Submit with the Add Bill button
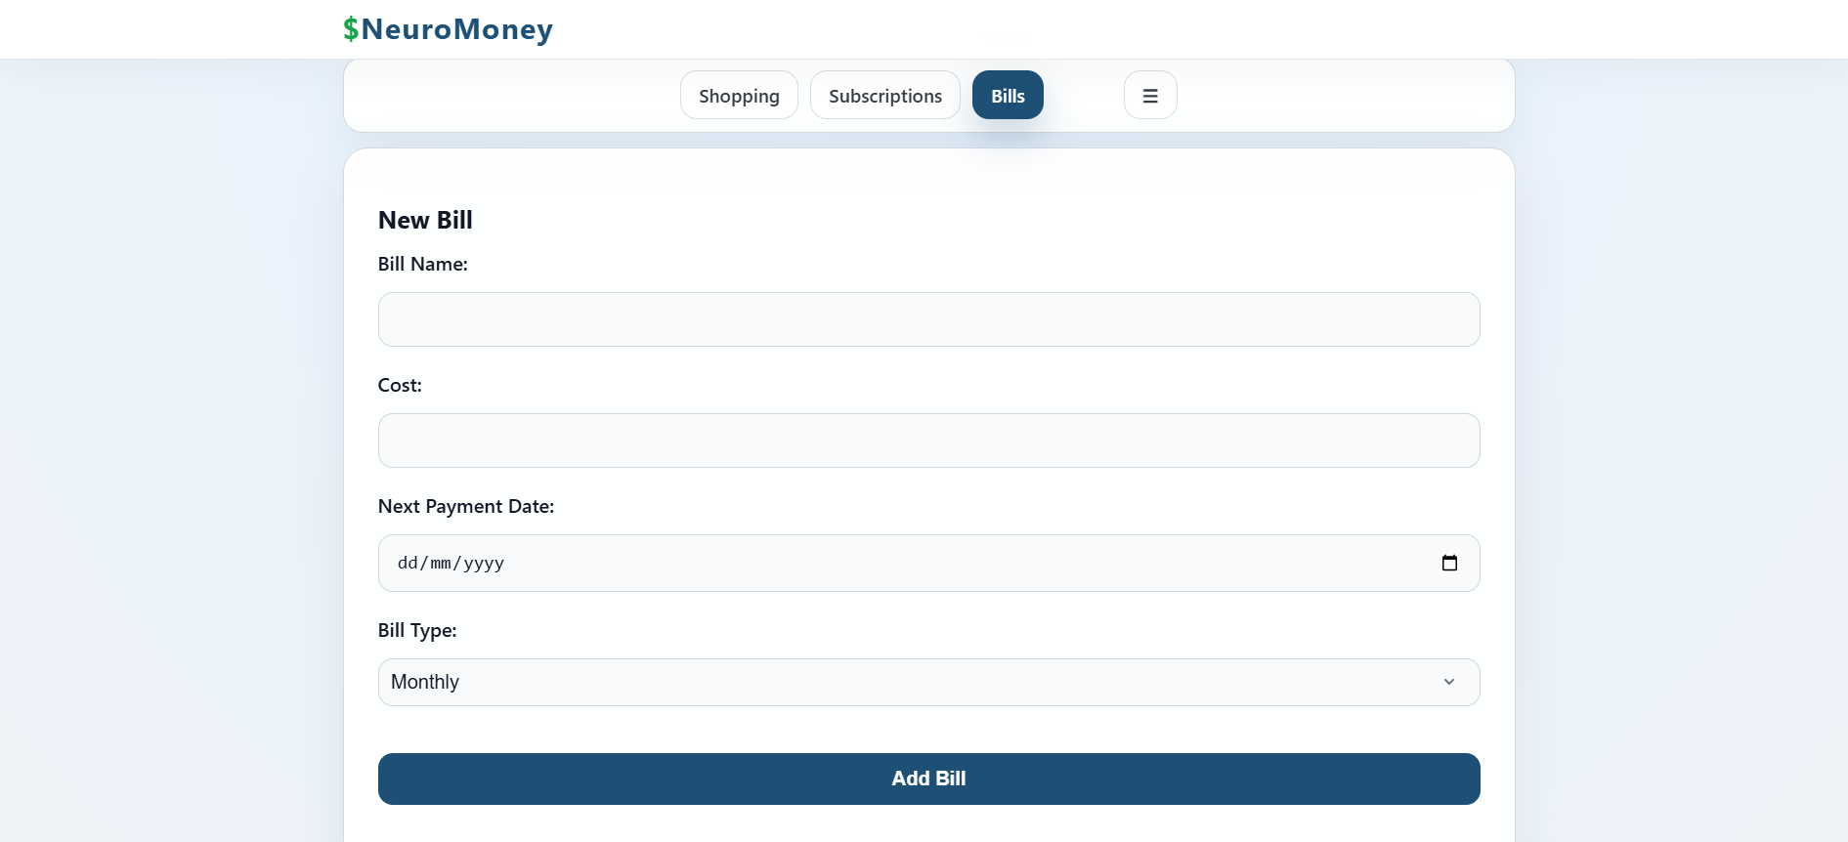 [928, 779]
